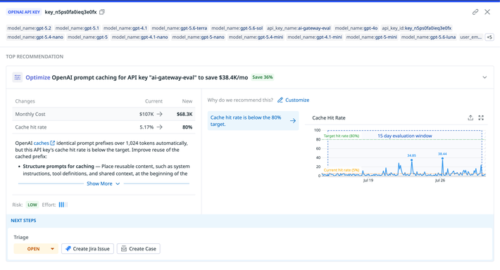Click the model_name:gpt-5-mini tag
500x270 pixels.
(x=372, y=37)
